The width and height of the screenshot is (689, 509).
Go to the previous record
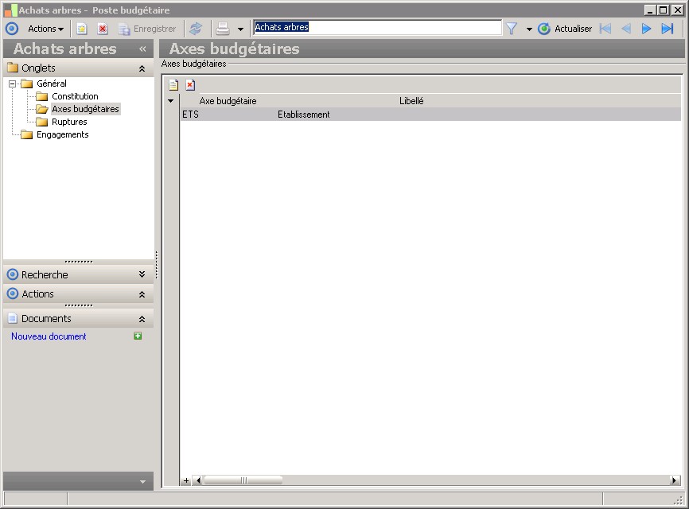point(626,29)
